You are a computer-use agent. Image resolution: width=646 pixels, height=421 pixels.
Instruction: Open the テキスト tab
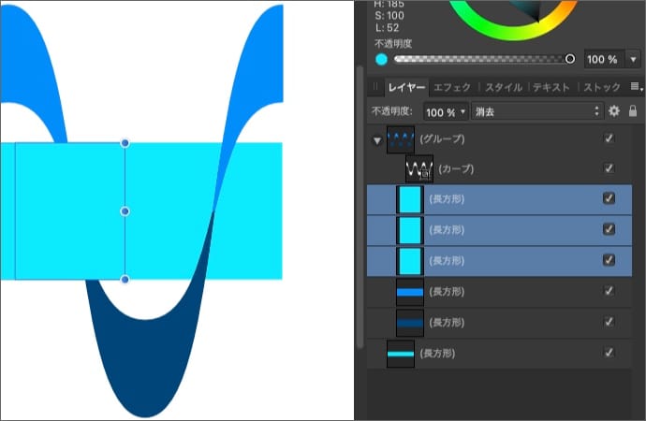552,87
